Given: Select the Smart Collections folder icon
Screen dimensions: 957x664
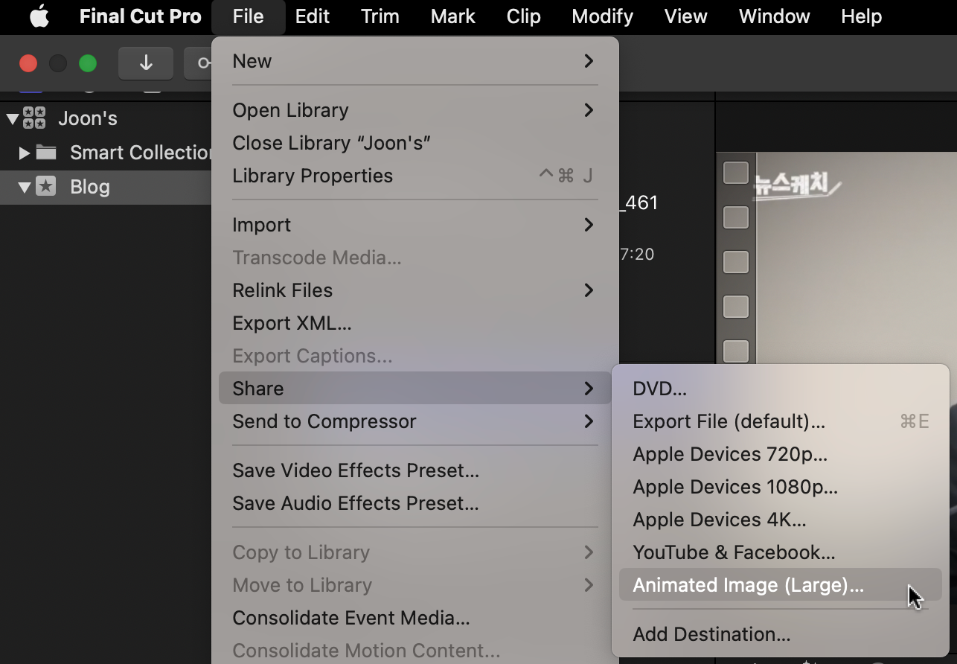Looking at the screenshot, I should coord(46,153).
